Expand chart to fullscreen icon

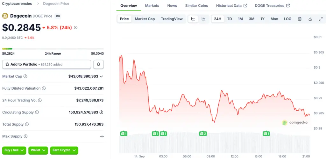pos(321,19)
